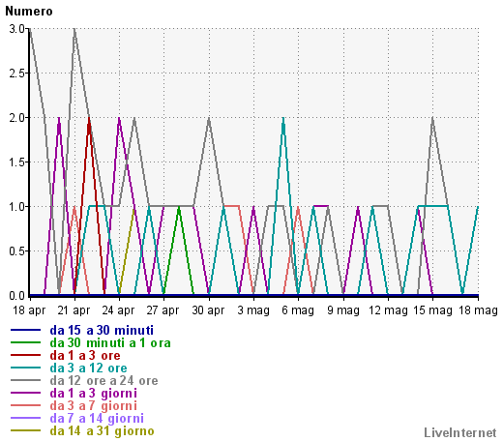Select the 'da 1 a 3 ore' legend label
This screenshot has height=442, width=503.
click(85, 355)
